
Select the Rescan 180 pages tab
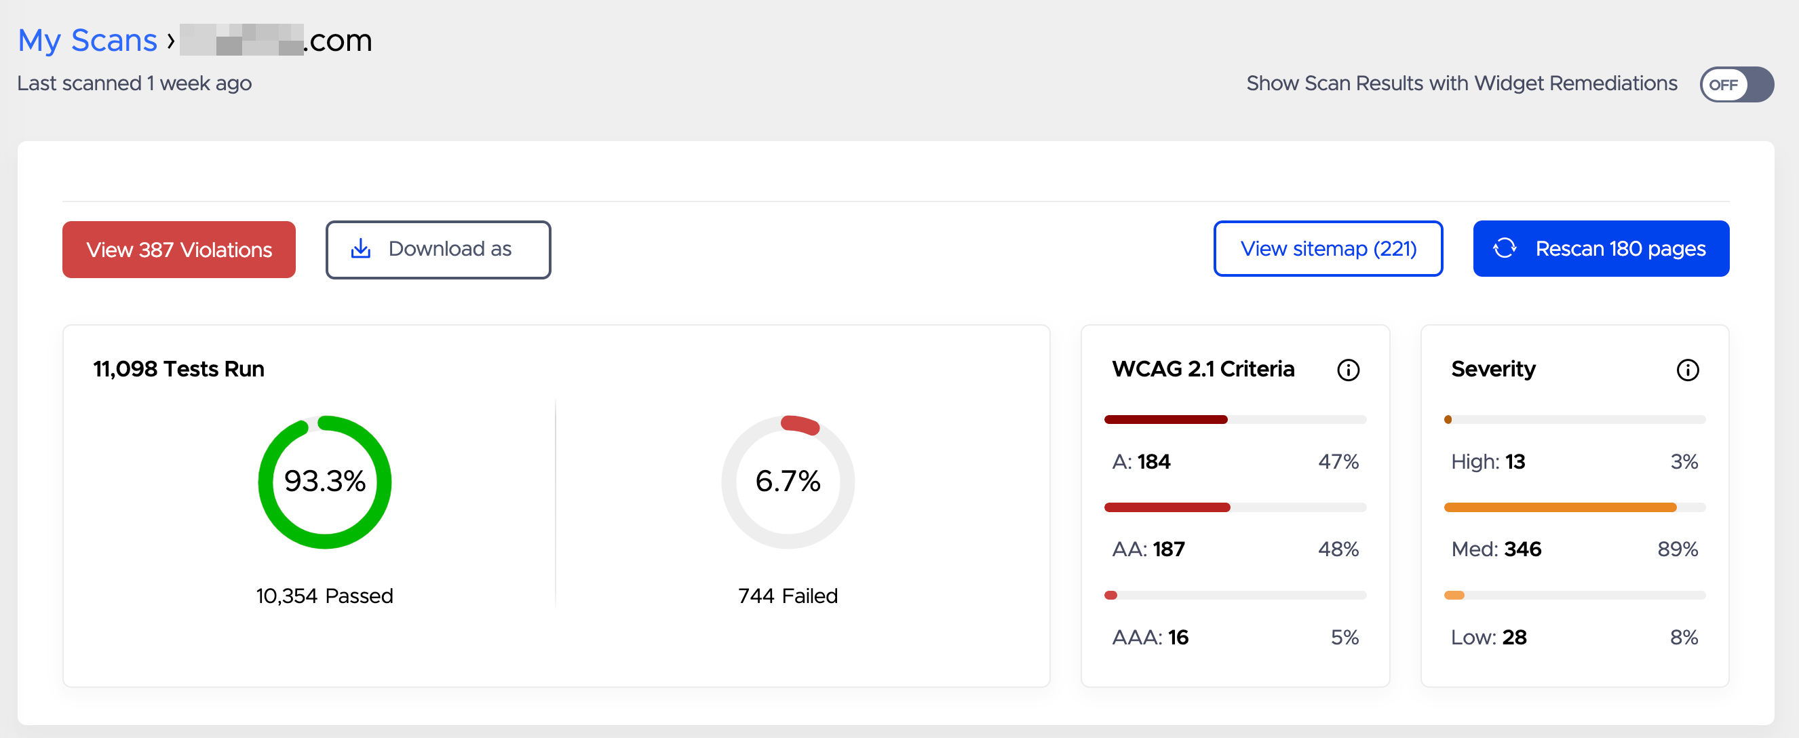point(1596,249)
